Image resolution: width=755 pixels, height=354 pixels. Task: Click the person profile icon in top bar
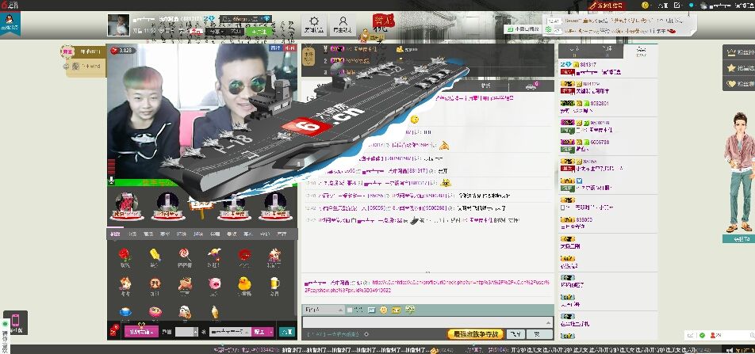tap(343, 24)
